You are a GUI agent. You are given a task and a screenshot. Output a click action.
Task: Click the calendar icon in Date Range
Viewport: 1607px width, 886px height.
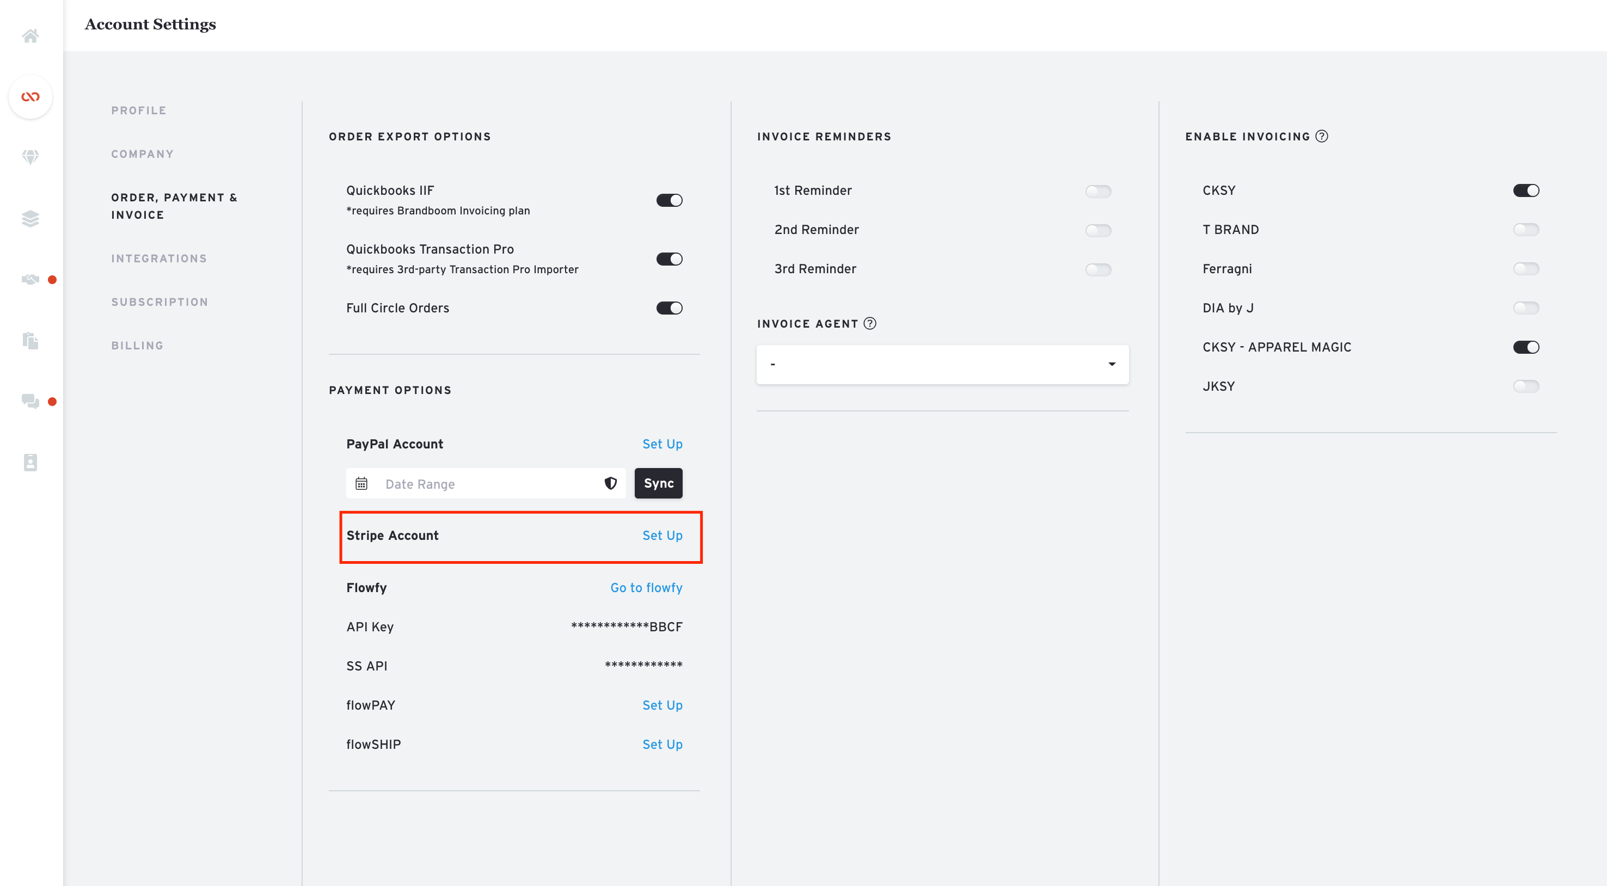pos(361,483)
